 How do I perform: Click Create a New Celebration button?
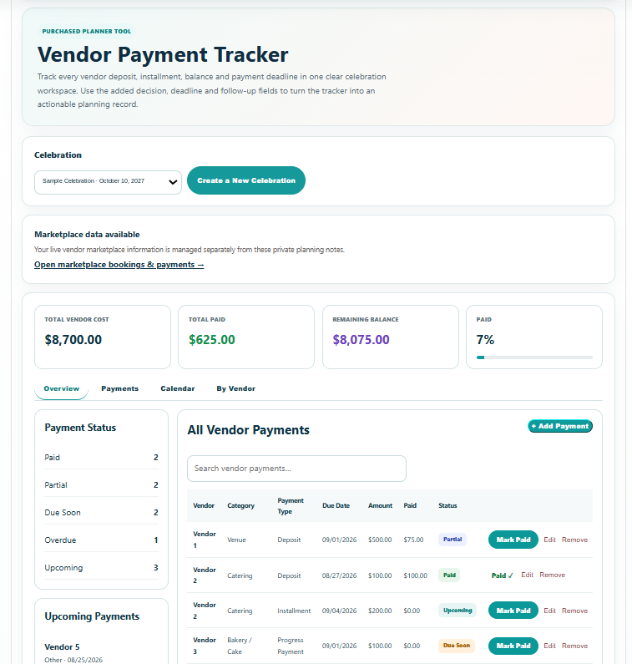(246, 180)
